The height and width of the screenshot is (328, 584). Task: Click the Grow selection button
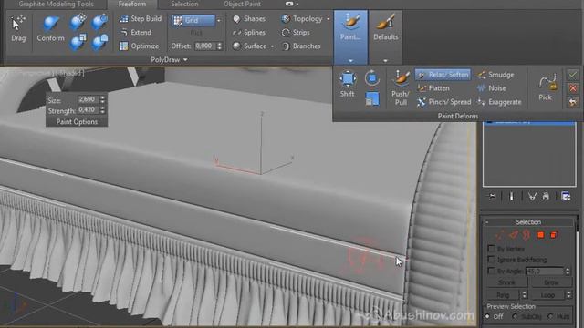tap(551, 282)
